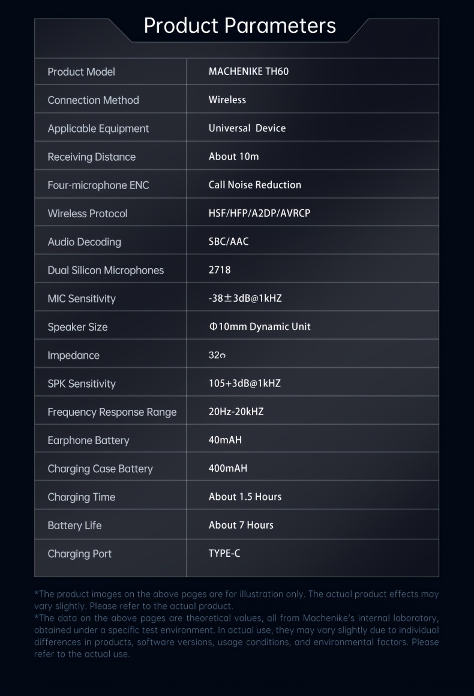474x696 pixels.
Task: Click the MACHENIKE TH60 model value
Action: coord(248,71)
